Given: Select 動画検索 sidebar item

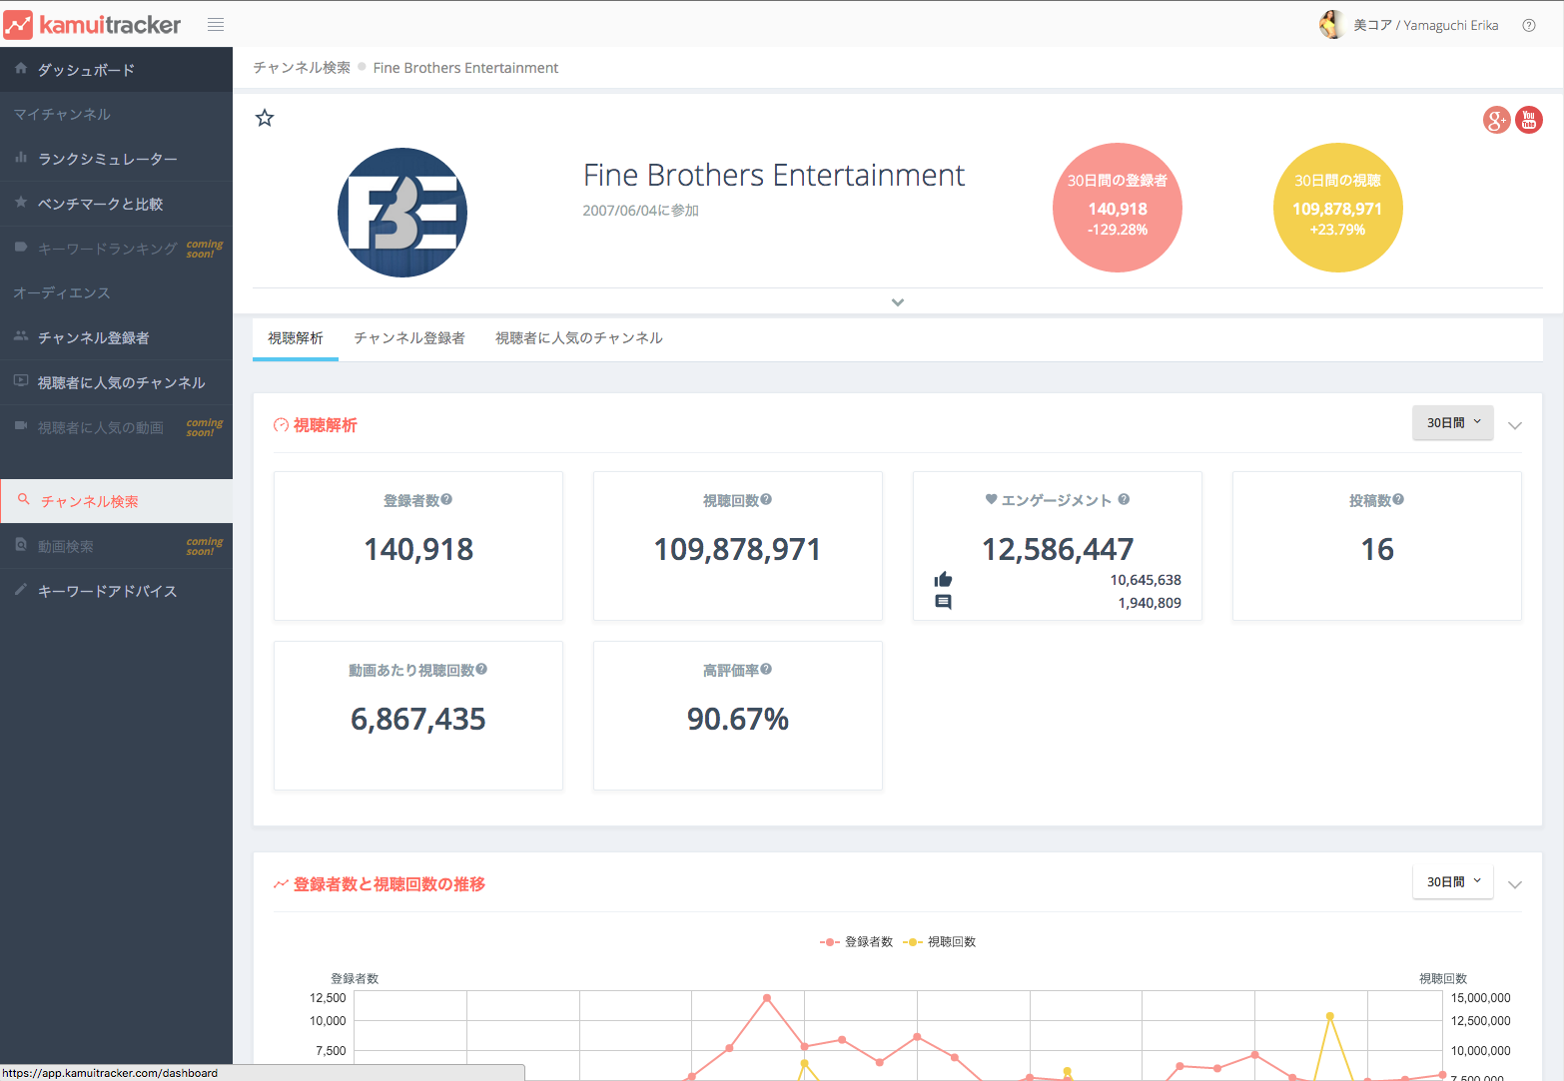Looking at the screenshot, I should click(x=116, y=546).
